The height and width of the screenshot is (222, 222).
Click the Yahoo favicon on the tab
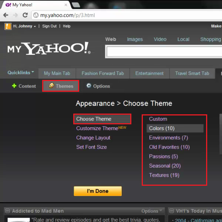tap(8, 5)
